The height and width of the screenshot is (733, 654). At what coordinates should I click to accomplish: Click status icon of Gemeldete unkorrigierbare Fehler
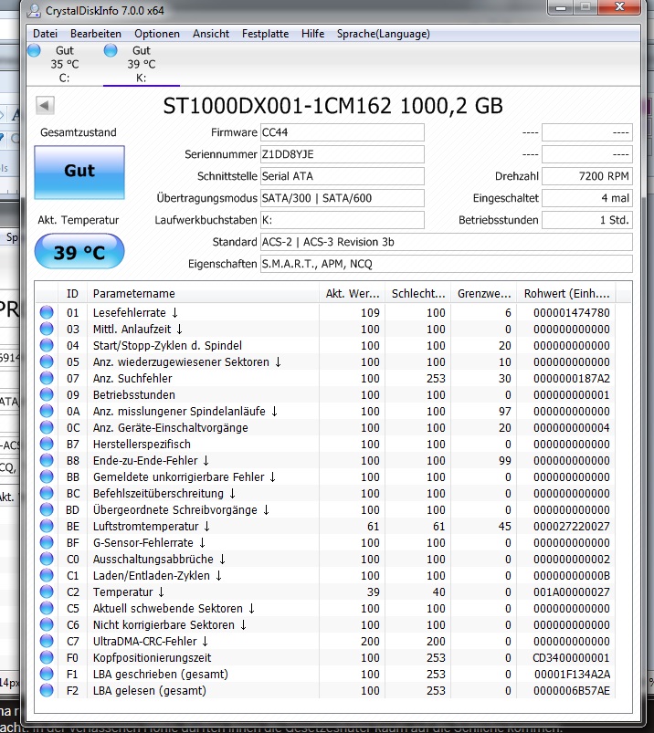(x=47, y=476)
